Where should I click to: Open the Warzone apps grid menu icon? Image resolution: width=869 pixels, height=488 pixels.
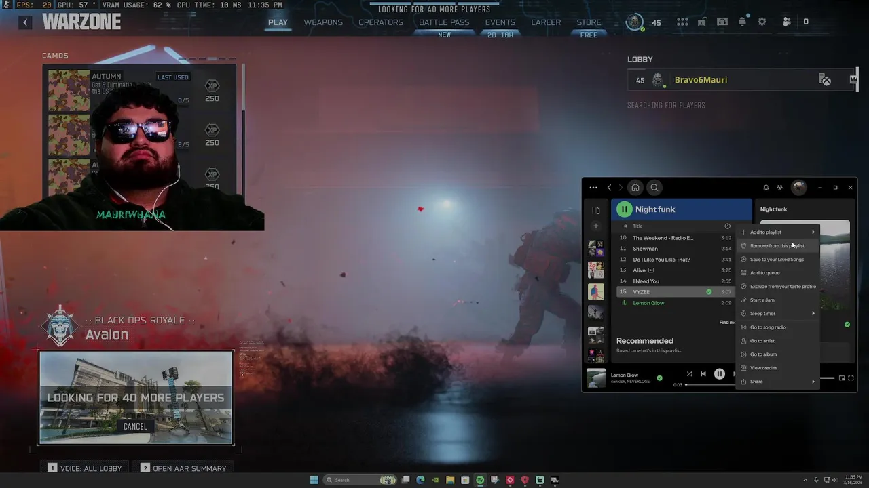pos(682,22)
